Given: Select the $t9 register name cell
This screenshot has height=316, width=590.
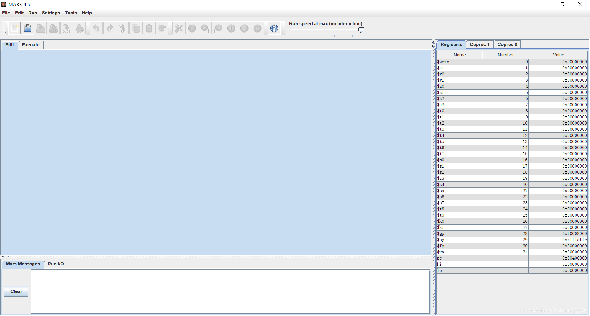Looking at the screenshot, I should coord(459,215).
